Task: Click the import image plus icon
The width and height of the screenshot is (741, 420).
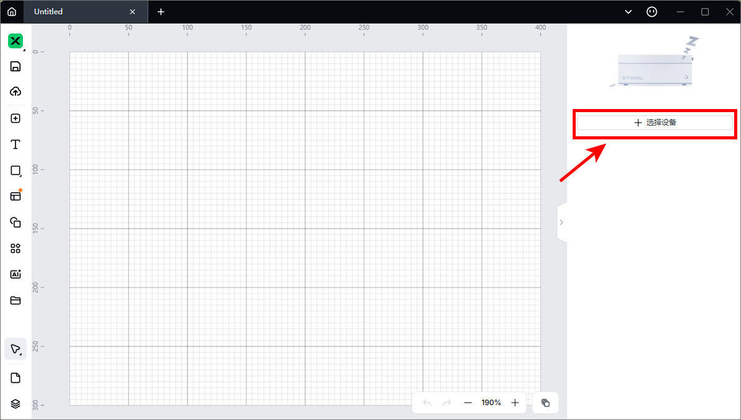Action: (15, 118)
